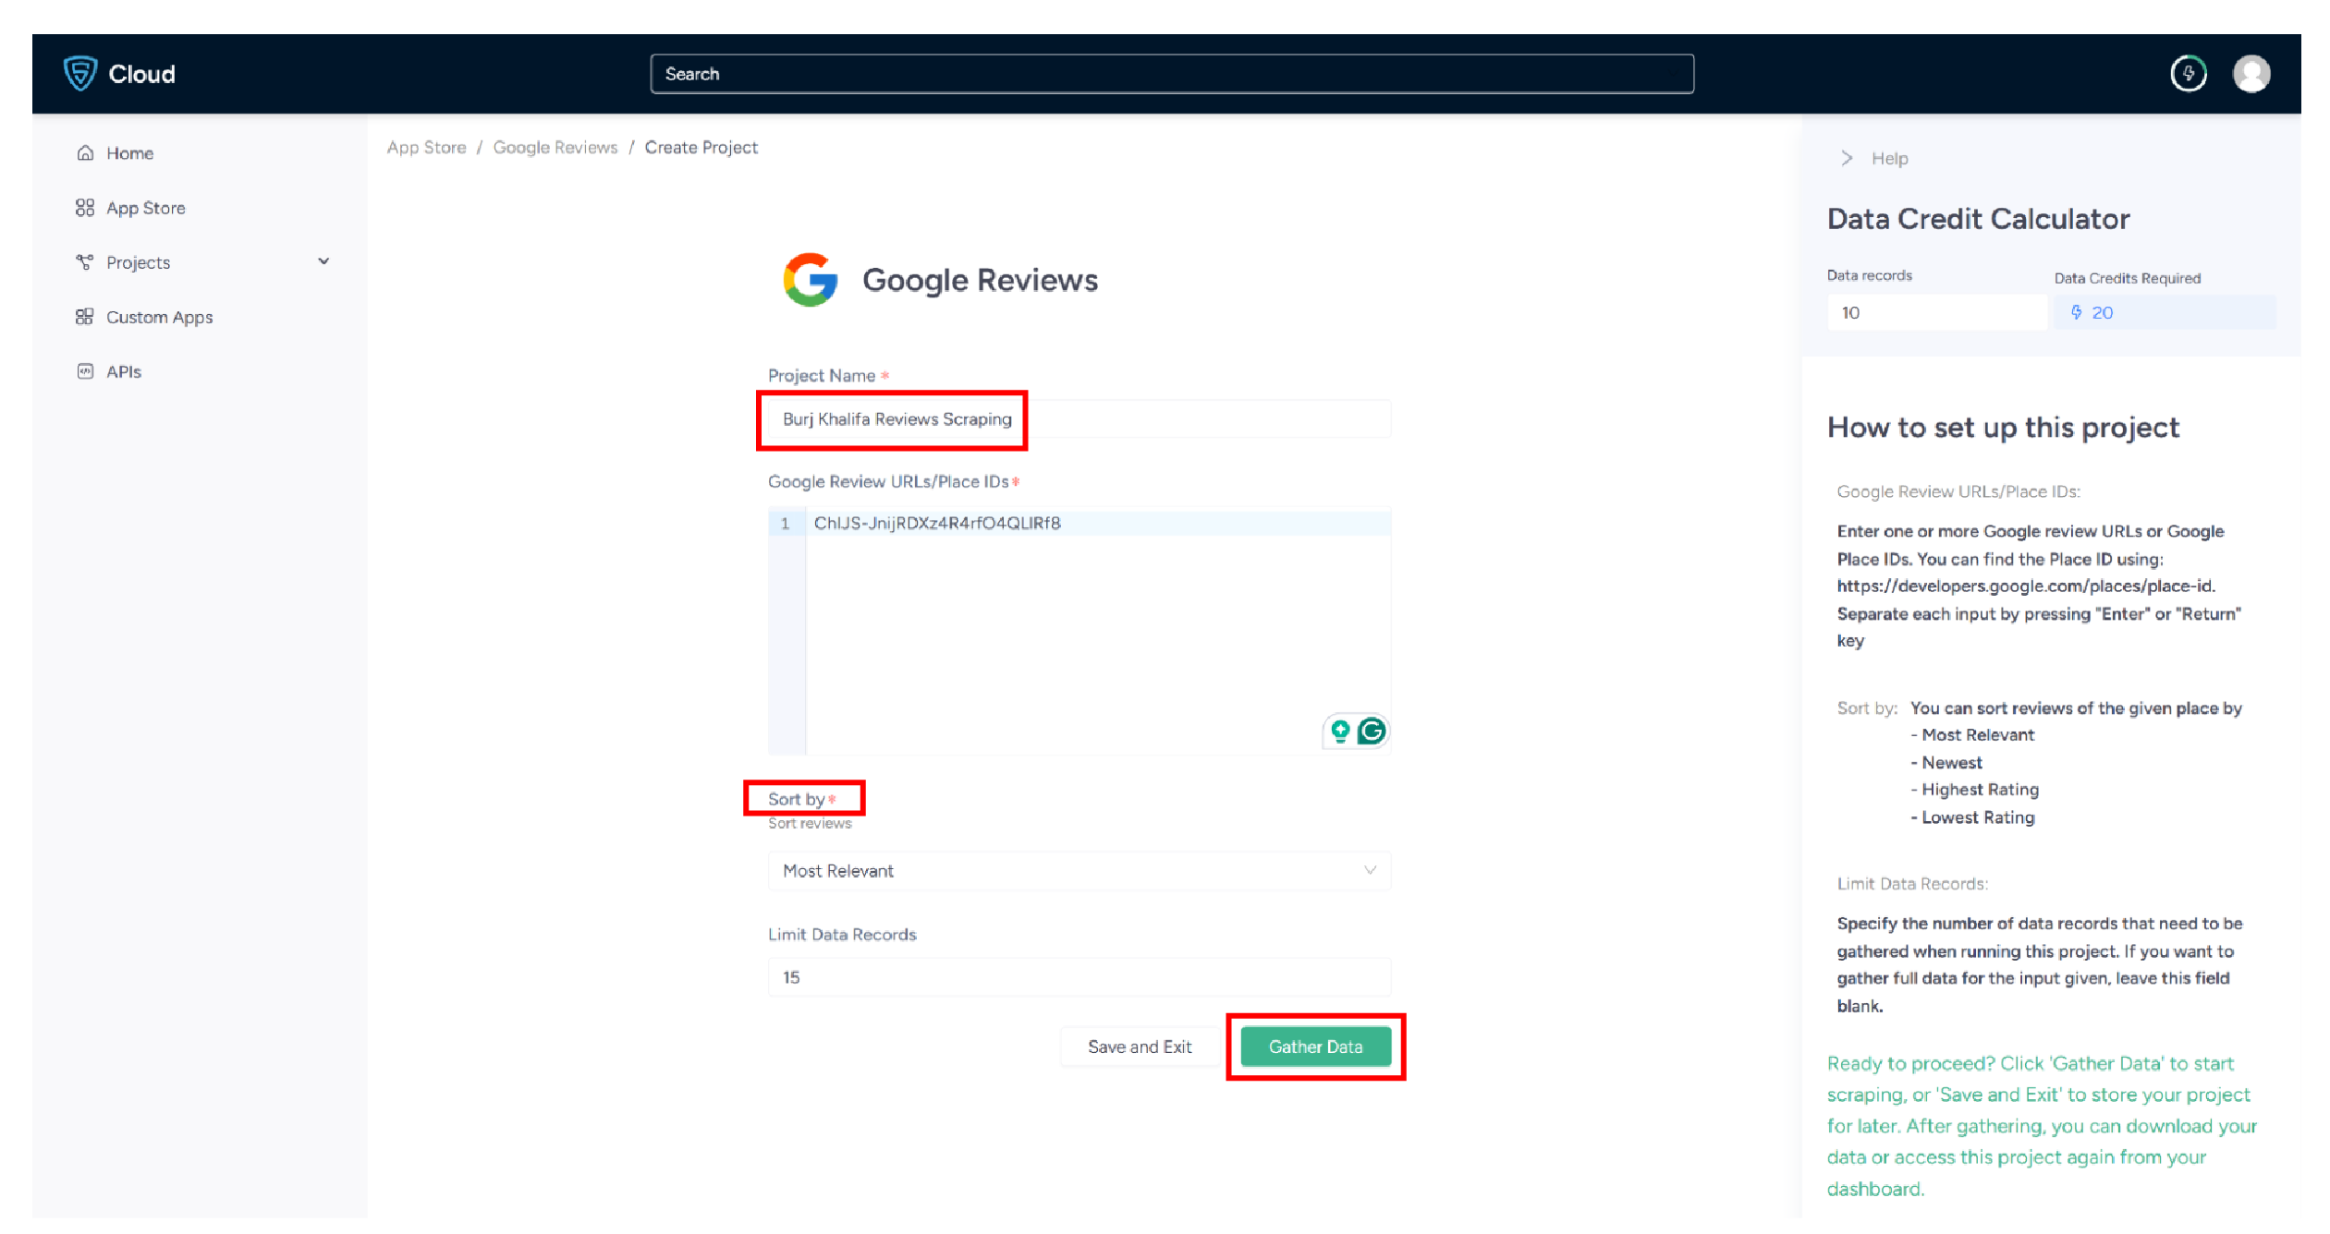Screen dimensions: 2330x1234
Task: Click line number 1 in the editor gutter
Action: coord(786,523)
